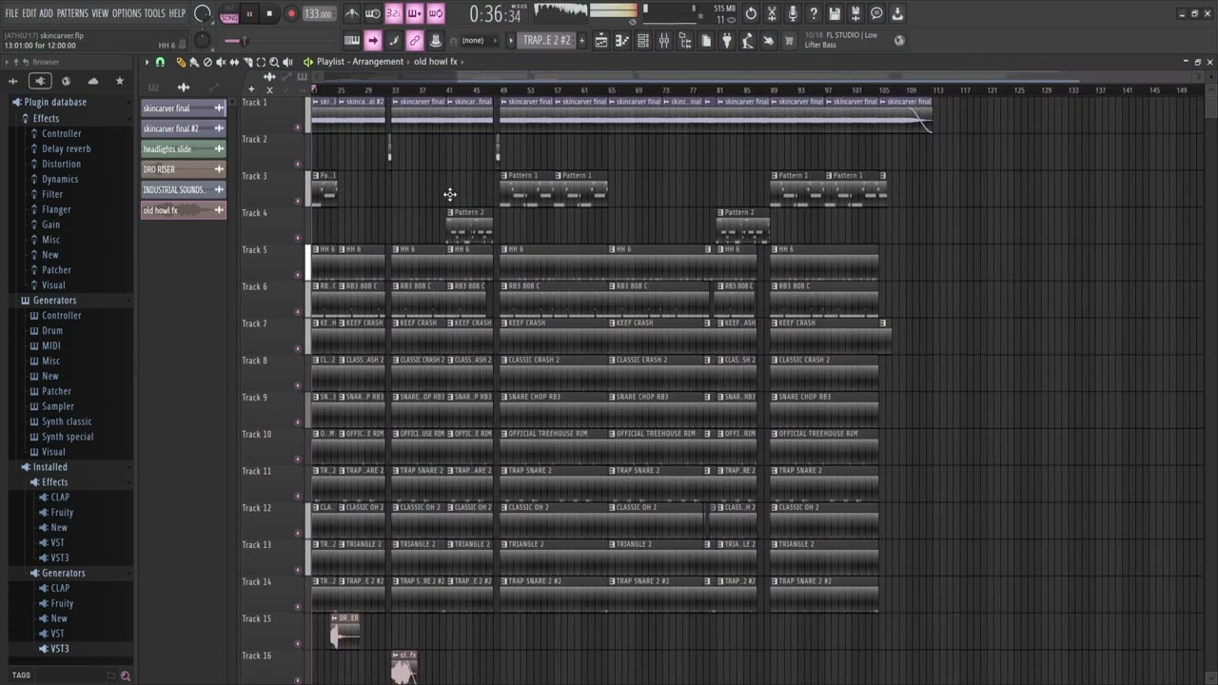
Task: Open the playlist view button
Action: (x=600, y=41)
